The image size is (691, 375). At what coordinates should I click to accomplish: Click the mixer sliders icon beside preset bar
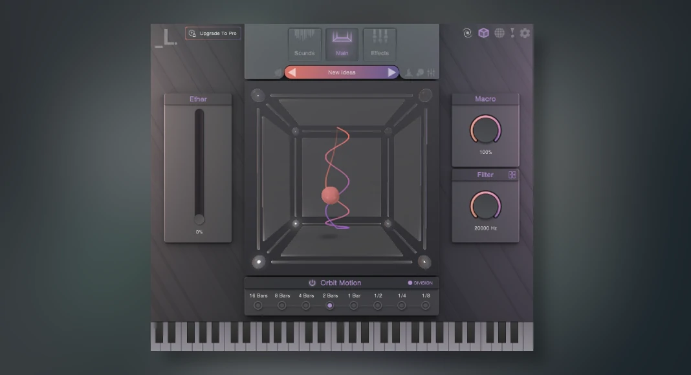432,72
